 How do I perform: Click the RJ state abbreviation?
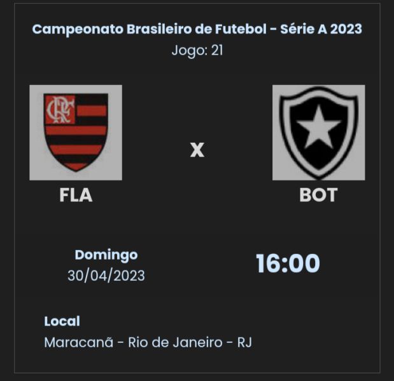coord(244,342)
